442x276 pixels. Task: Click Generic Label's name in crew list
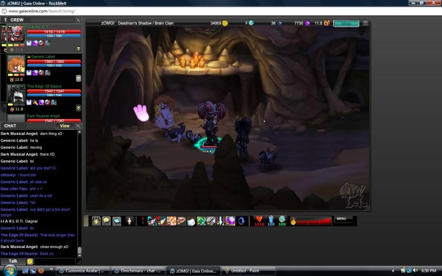click(x=43, y=56)
